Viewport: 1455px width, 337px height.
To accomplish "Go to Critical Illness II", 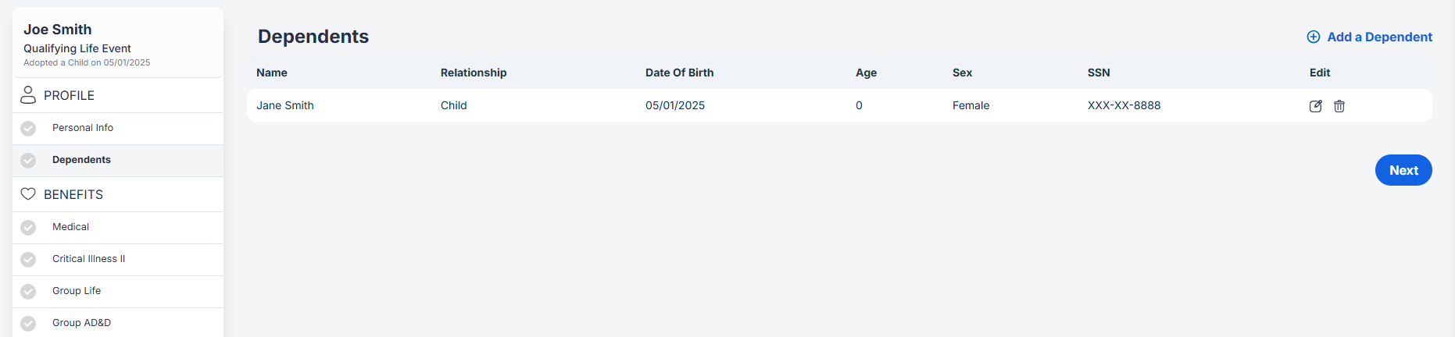I will click(x=118, y=259).
